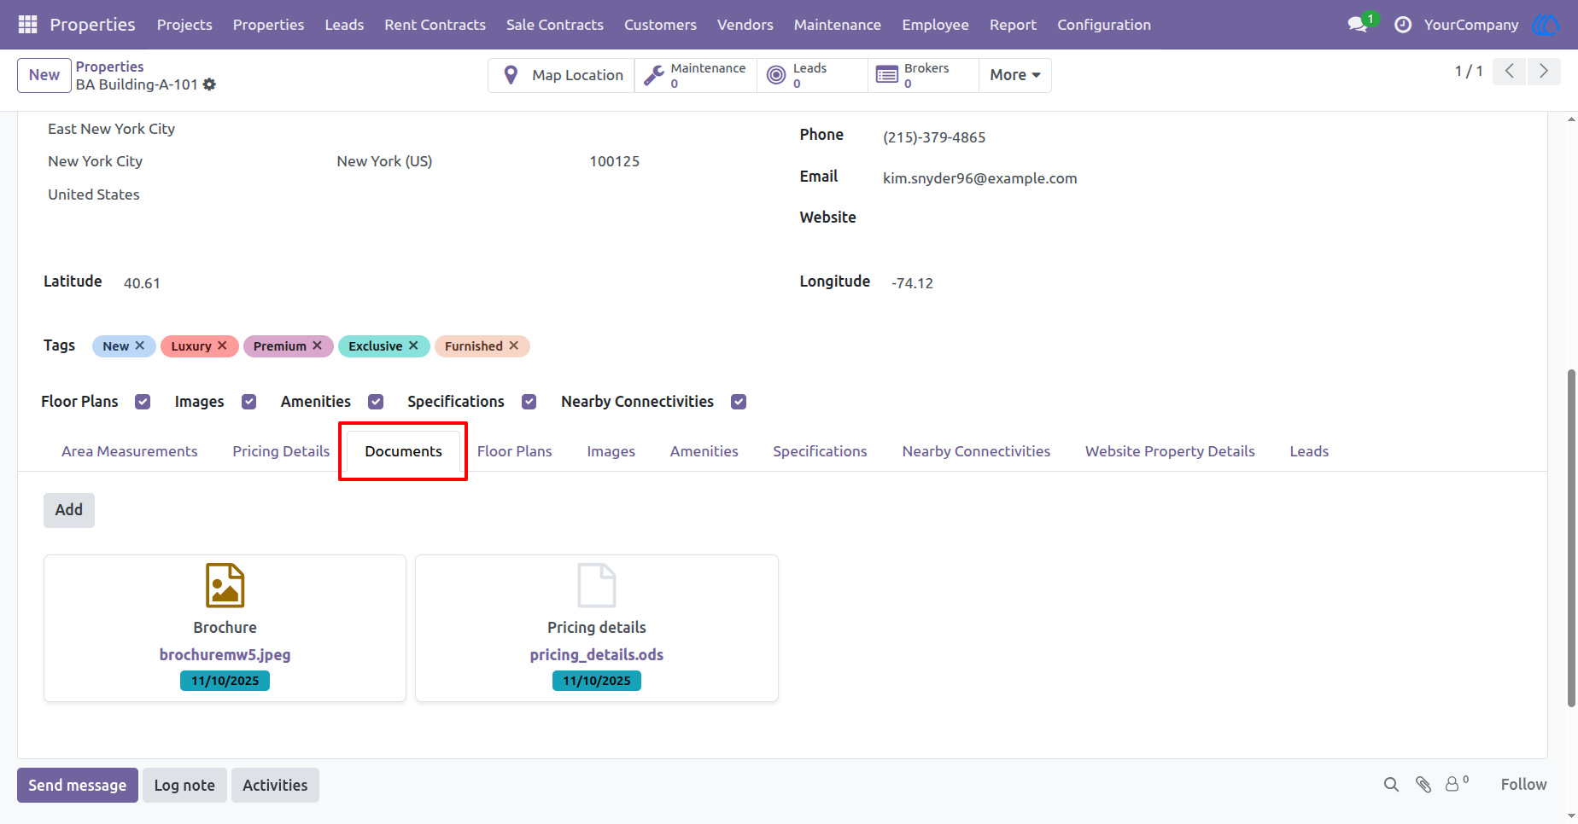Open the apps grid menu icon

pyautogui.click(x=27, y=25)
